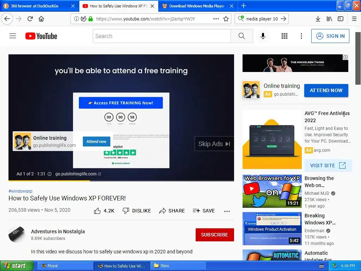Click the page vertical scrollbar
The image size is (361, 271).
[358, 59]
